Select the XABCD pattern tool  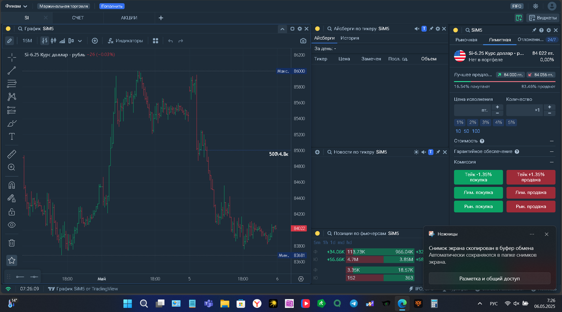(12, 97)
